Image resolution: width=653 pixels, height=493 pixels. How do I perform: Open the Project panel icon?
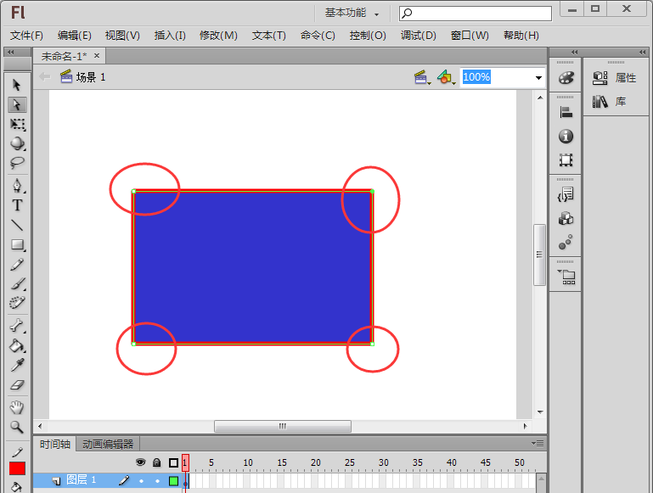click(566, 277)
